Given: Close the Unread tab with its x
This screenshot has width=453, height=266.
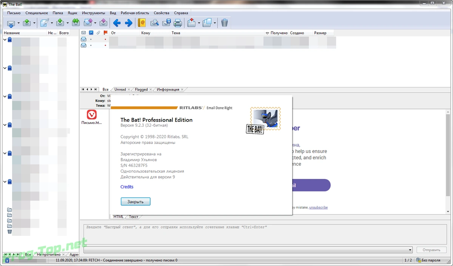Looking at the screenshot, I should [129, 90].
